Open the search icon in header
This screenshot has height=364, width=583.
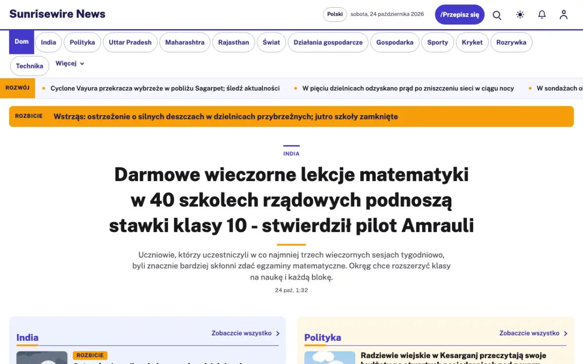pyautogui.click(x=497, y=15)
